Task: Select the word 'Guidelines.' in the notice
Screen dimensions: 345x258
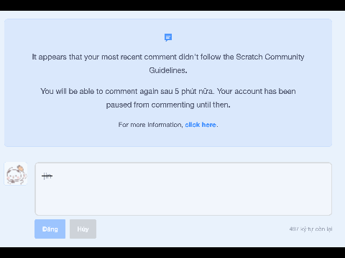Action: tap(168, 70)
